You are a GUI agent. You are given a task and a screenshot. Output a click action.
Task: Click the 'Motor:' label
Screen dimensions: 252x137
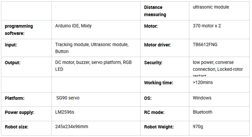click(151, 26)
